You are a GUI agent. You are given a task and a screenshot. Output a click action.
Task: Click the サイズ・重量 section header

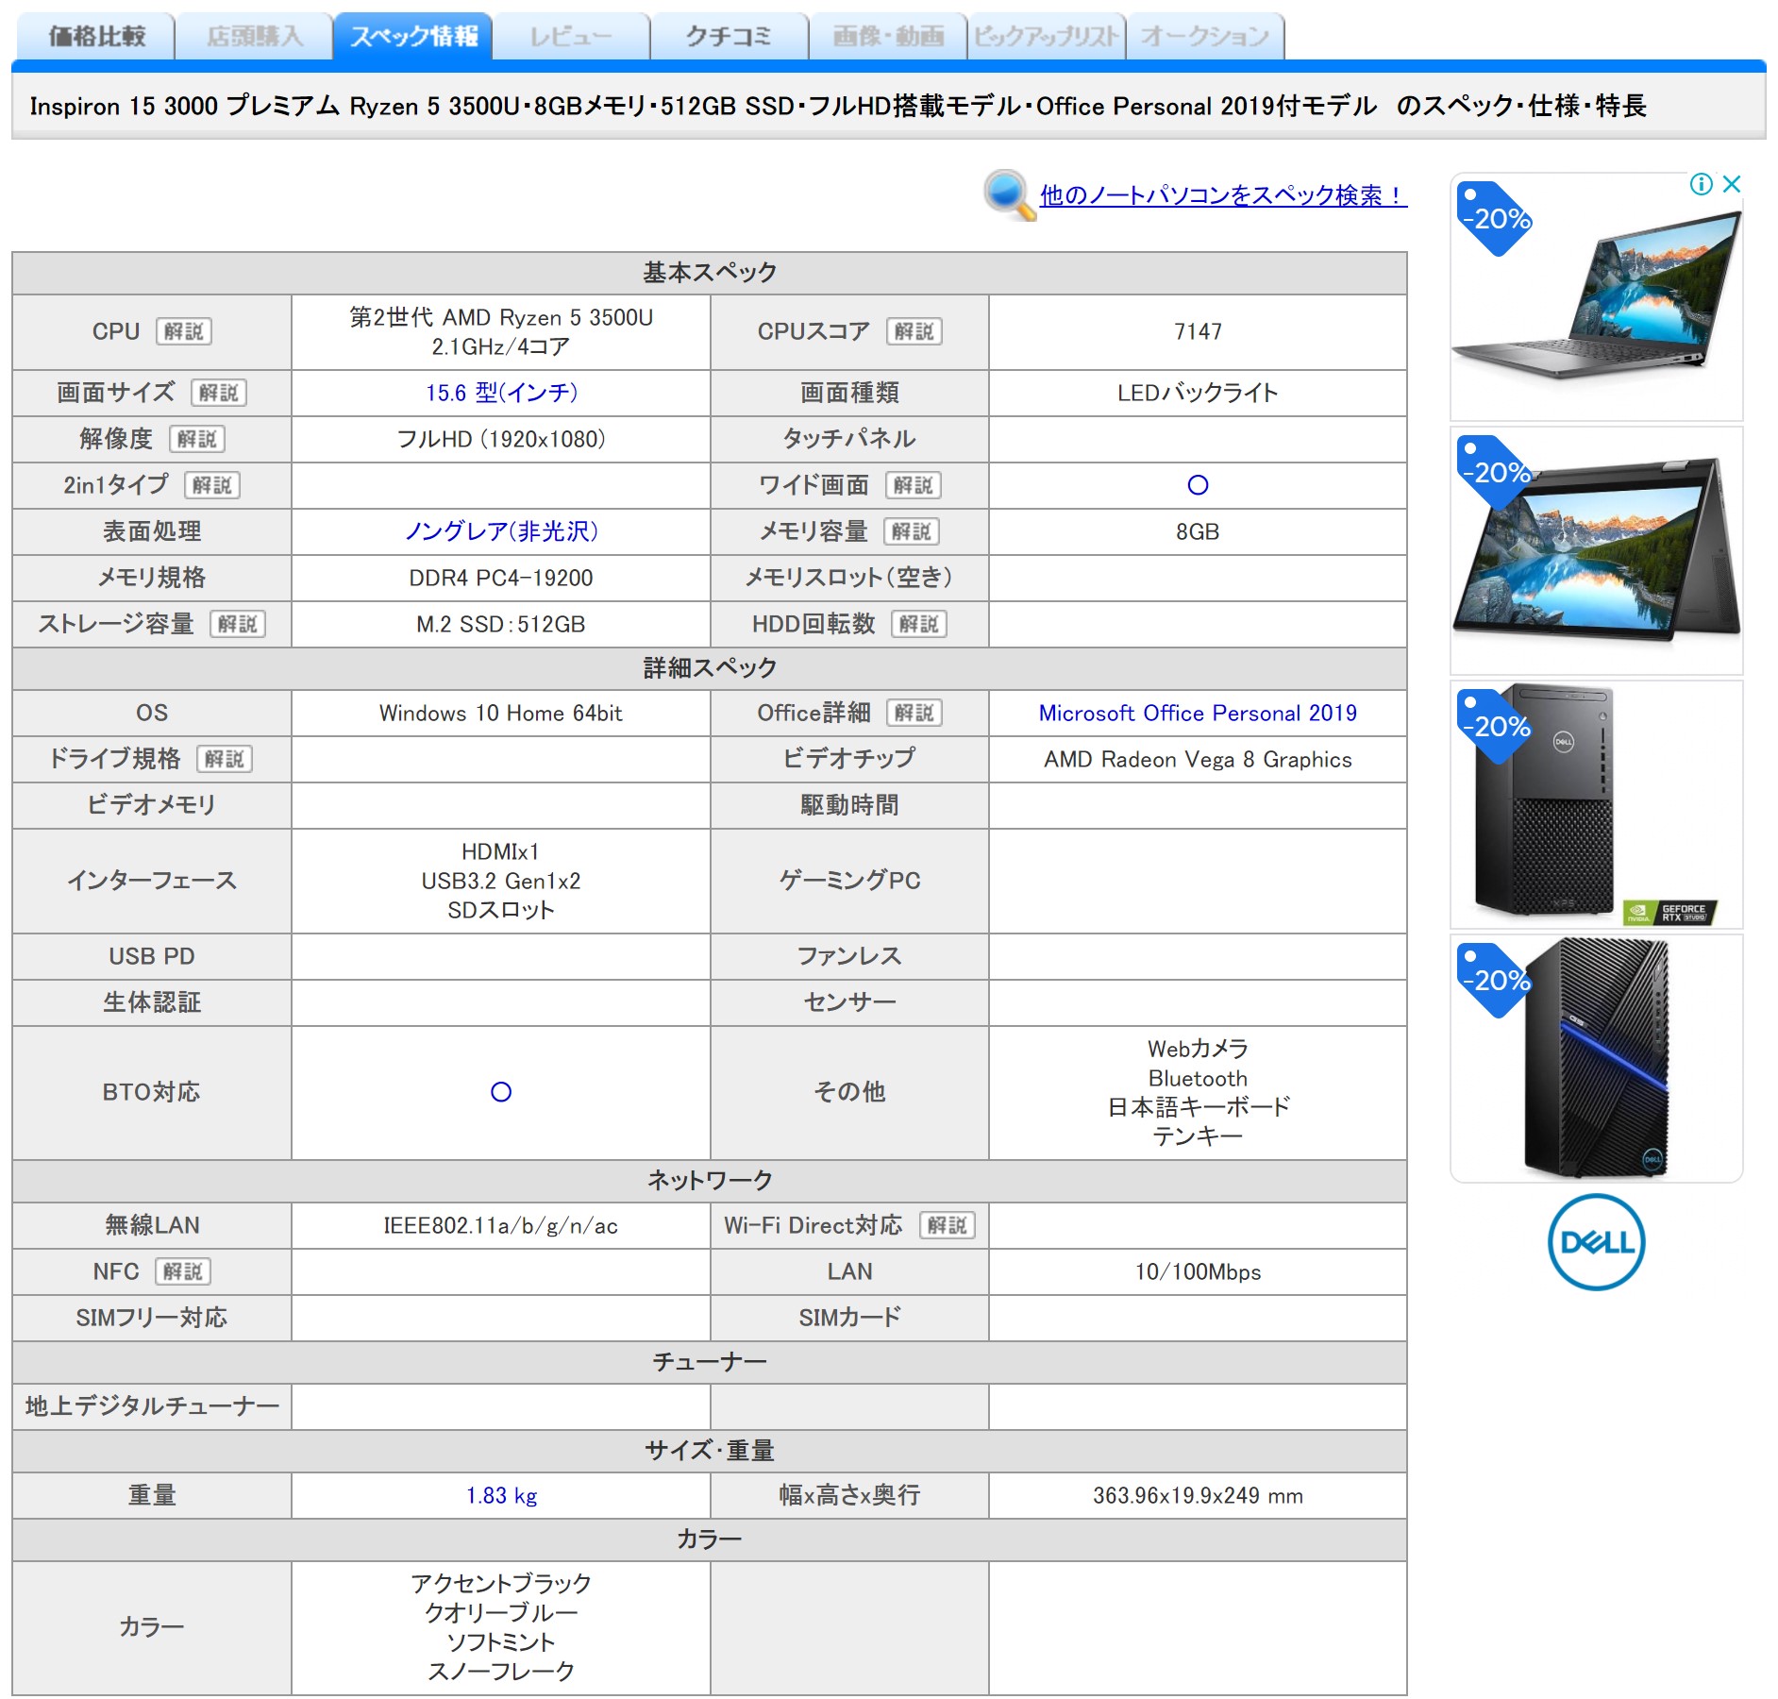(710, 1450)
